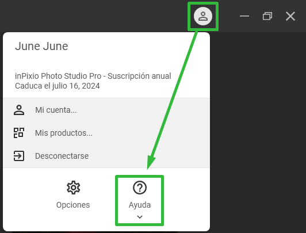Click the Opciones text label
The height and width of the screenshot is (233, 306).
coord(73,205)
